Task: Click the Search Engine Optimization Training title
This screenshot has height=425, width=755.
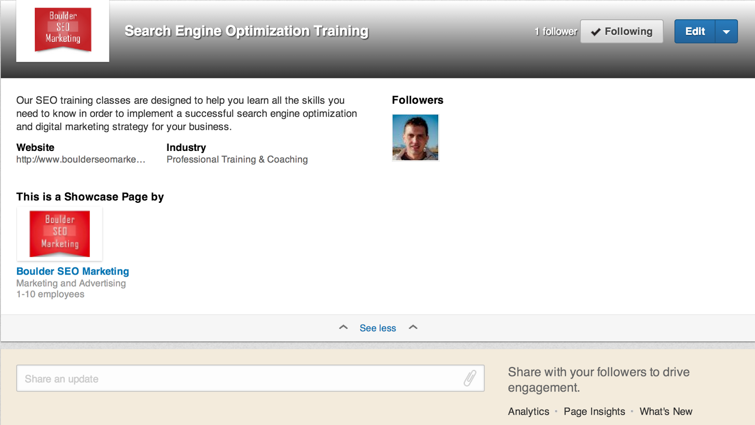Action: tap(246, 31)
